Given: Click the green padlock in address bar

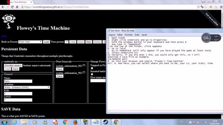Looking at the screenshot, I should pos(22,7).
